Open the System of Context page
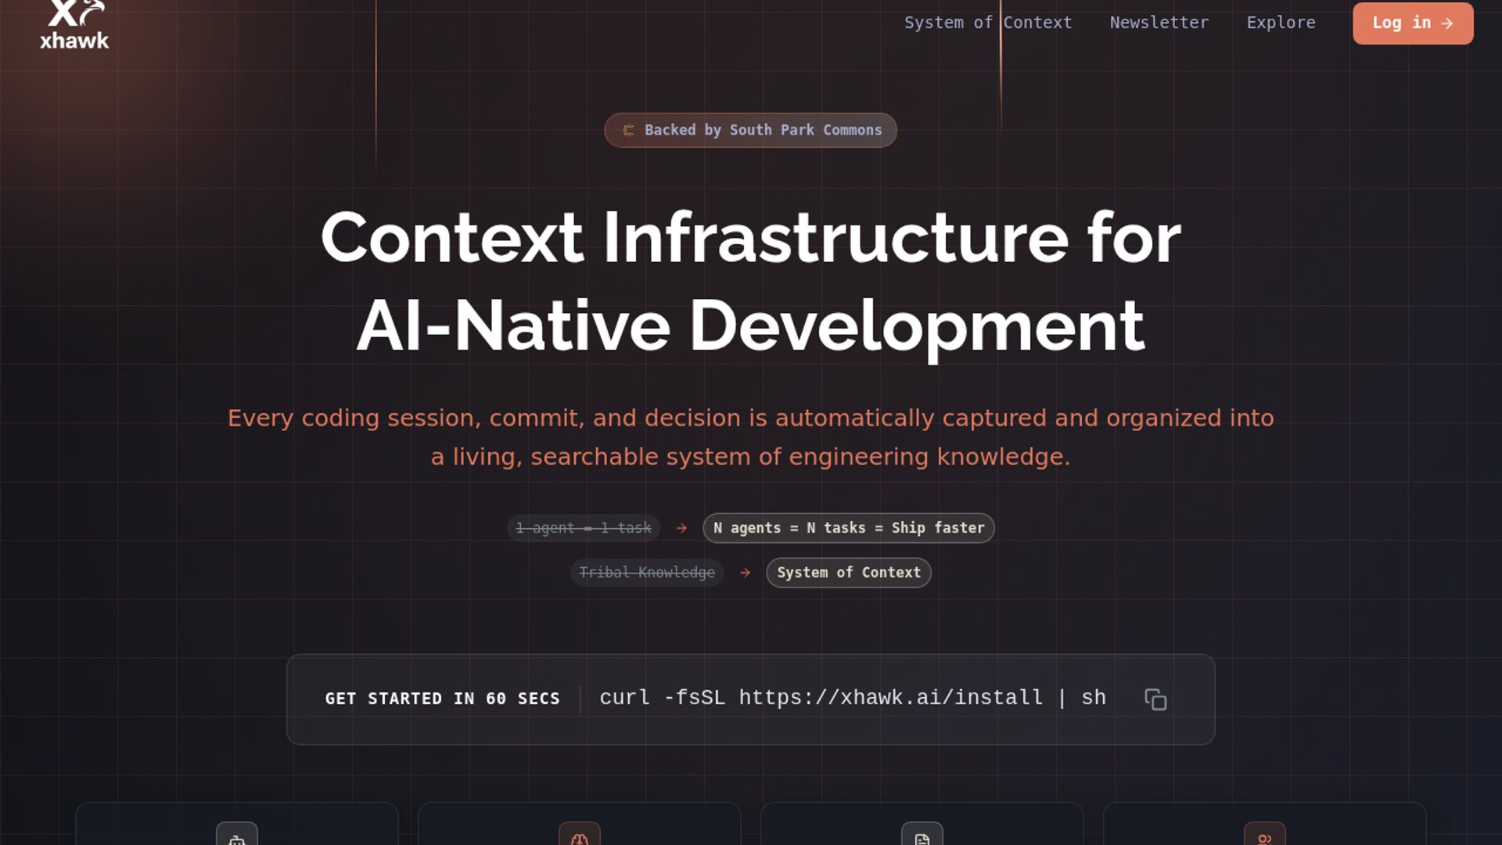Screen dimensions: 1502x845 click(x=987, y=23)
